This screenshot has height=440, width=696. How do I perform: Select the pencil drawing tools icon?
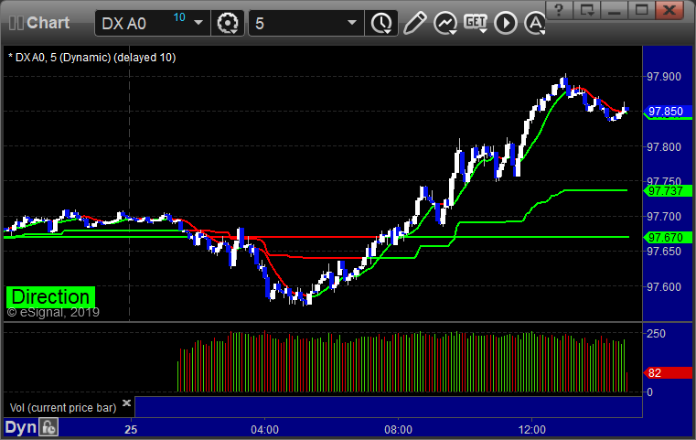415,23
